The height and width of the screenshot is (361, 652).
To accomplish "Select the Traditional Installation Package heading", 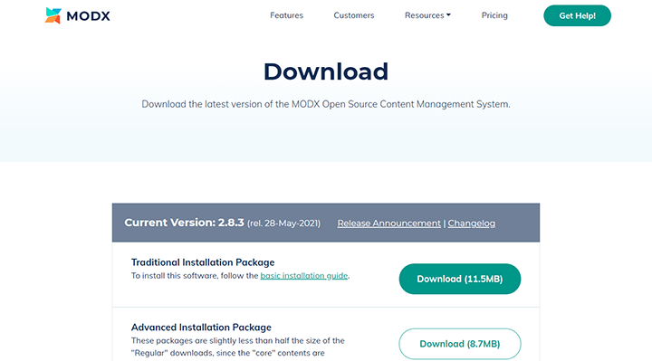I will 203,262.
